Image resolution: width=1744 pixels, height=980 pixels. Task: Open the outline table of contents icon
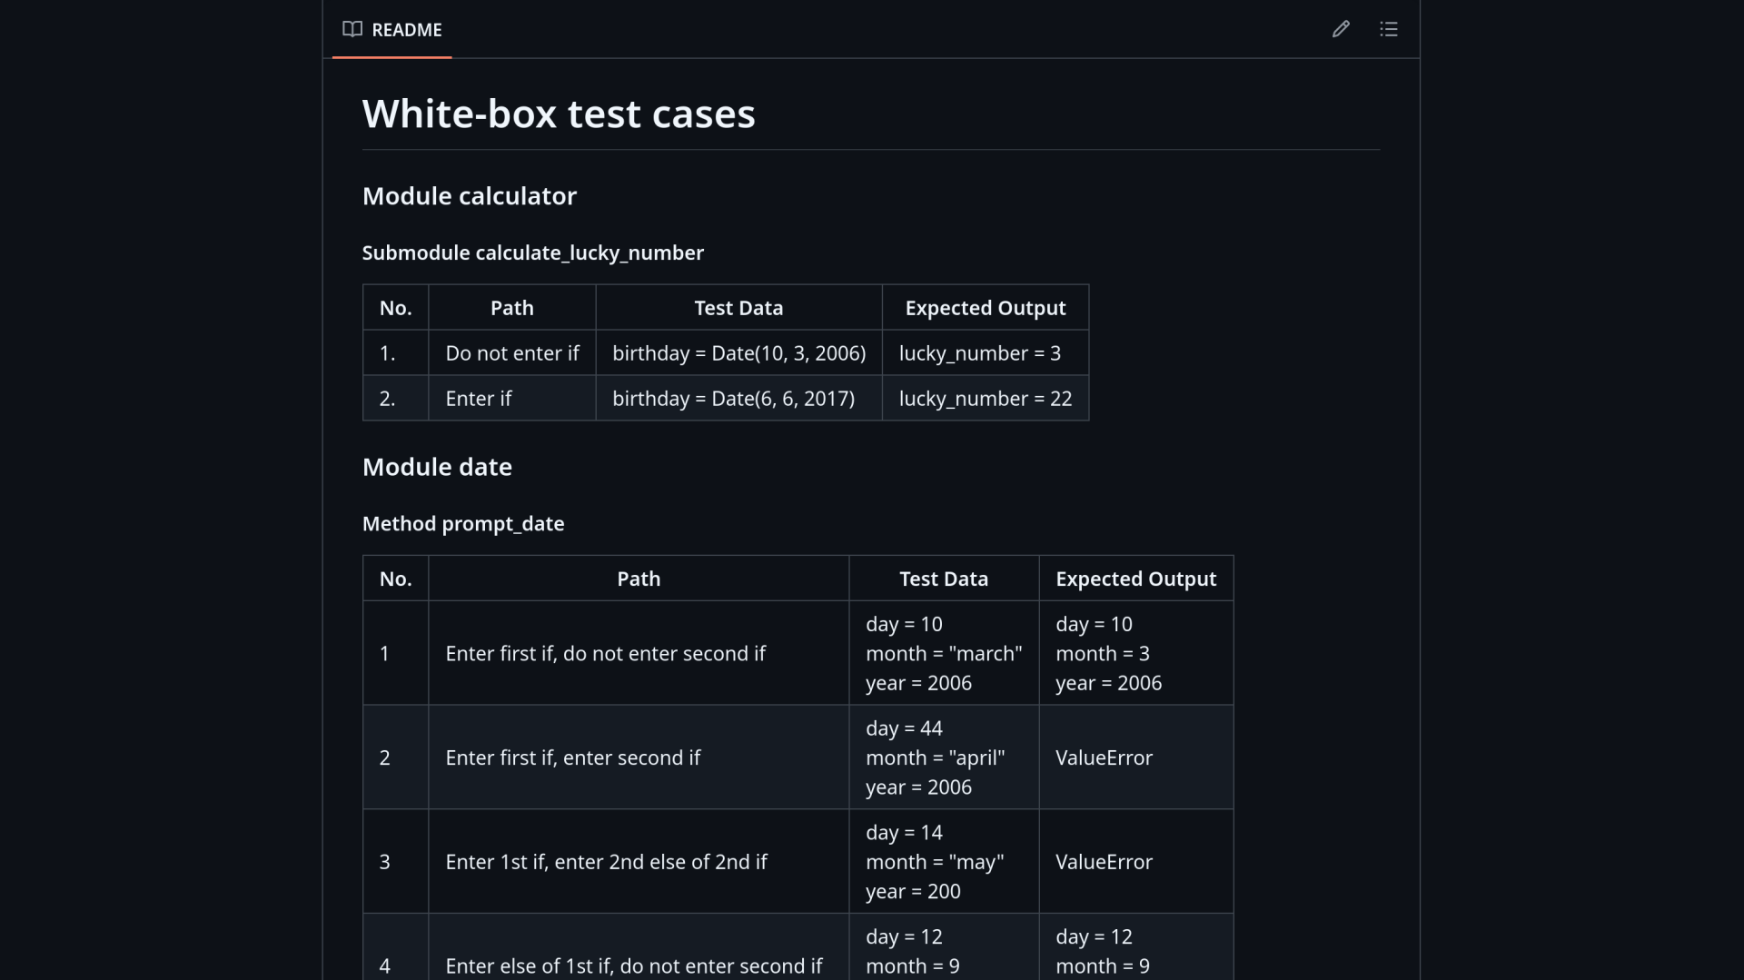click(1388, 29)
